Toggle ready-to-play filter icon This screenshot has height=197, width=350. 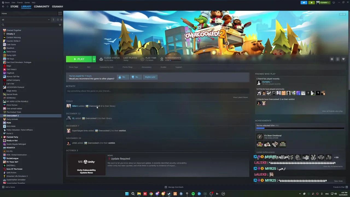[x=61, y=20]
